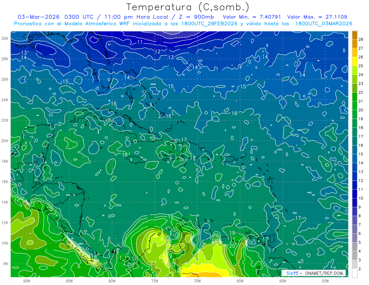Click the '5' value on the color legend
369x285 pixels.
coord(360,243)
